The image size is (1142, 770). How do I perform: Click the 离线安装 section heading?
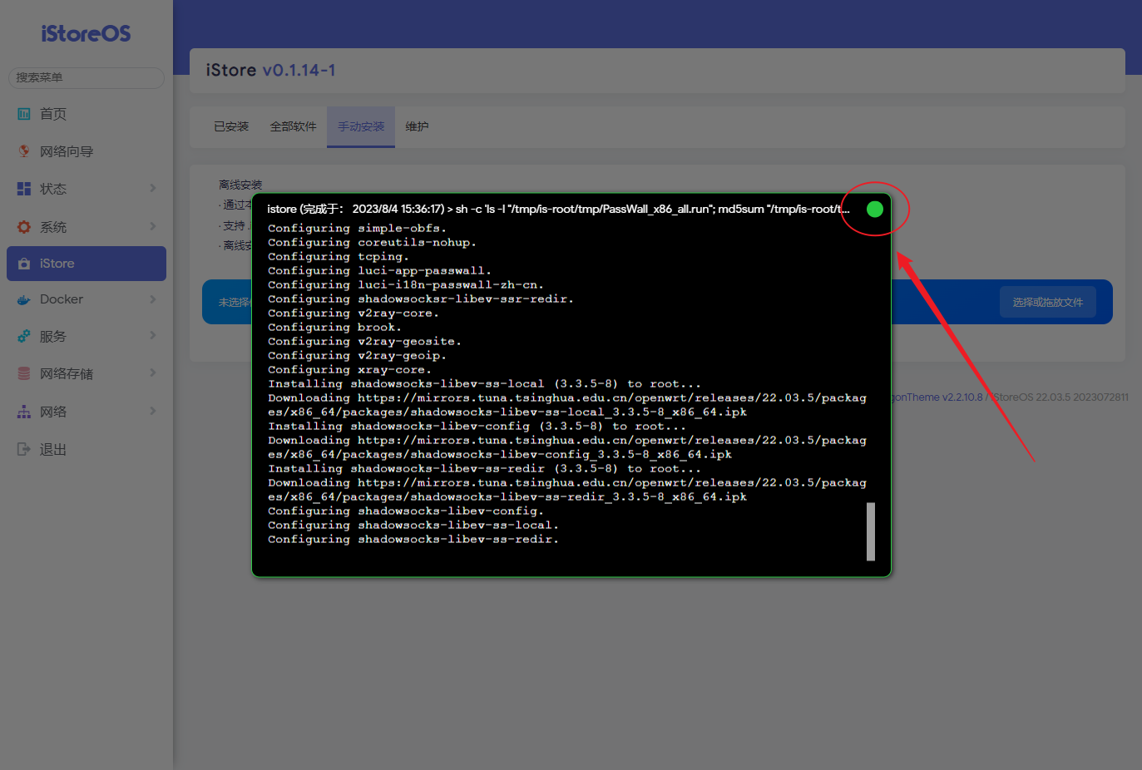pyautogui.click(x=240, y=185)
